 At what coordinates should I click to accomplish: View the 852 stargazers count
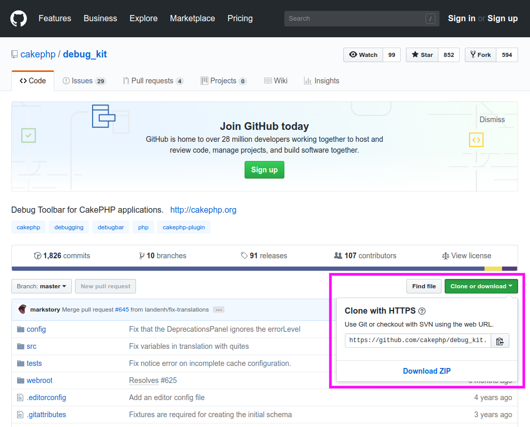449,55
